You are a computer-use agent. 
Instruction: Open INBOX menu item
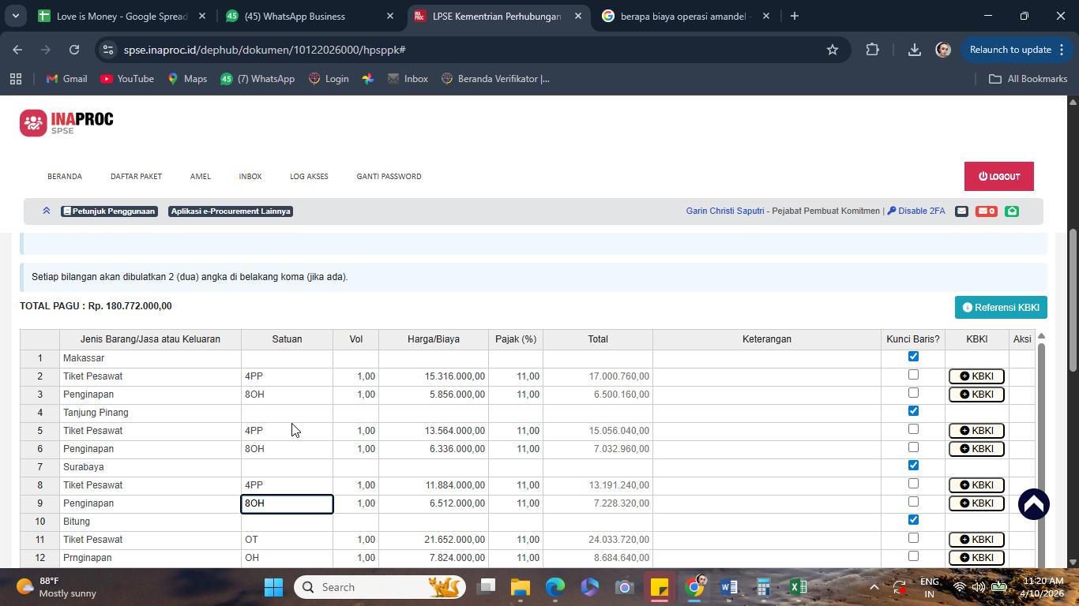[x=250, y=177]
